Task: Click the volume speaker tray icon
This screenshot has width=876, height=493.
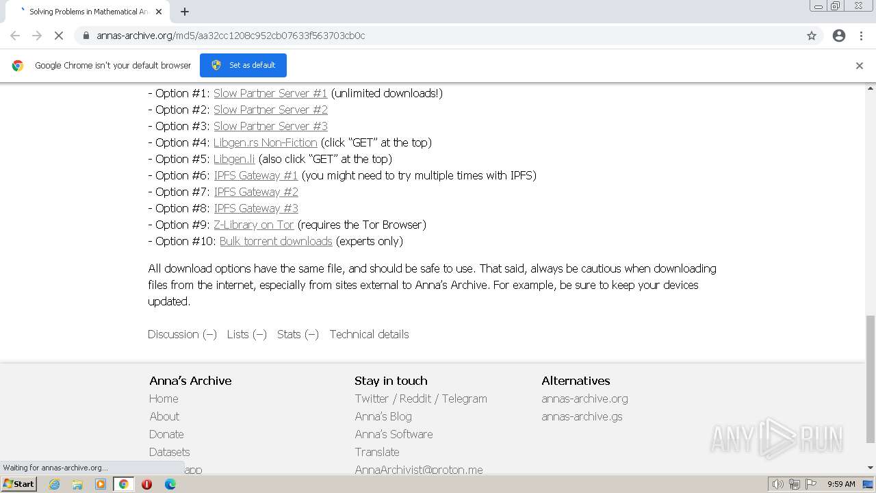Action: (777, 484)
